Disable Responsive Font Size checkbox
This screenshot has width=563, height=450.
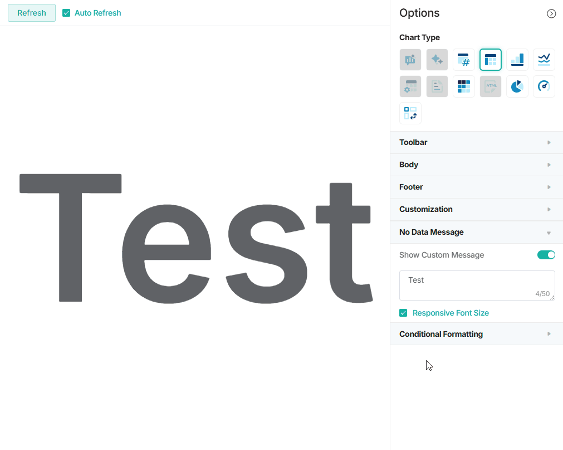click(403, 313)
